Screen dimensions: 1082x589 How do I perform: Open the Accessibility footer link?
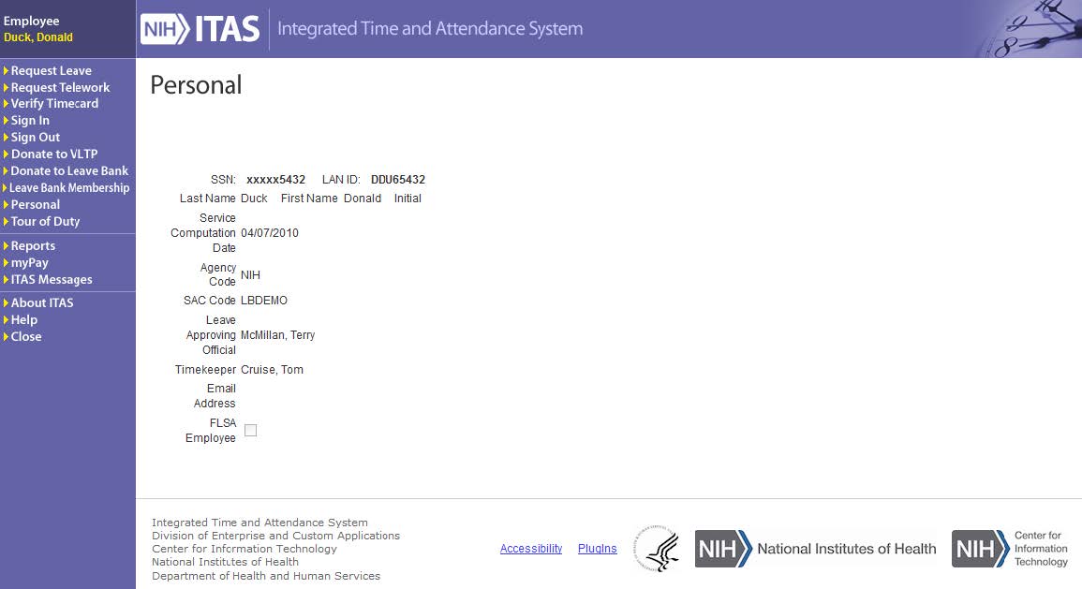(x=530, y=549)
